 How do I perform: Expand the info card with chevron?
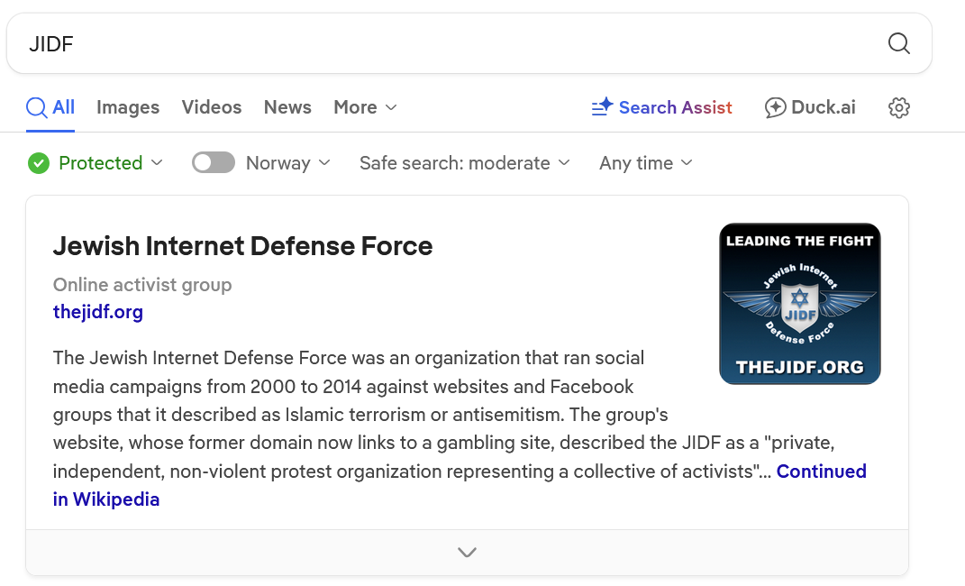[467, 553]
